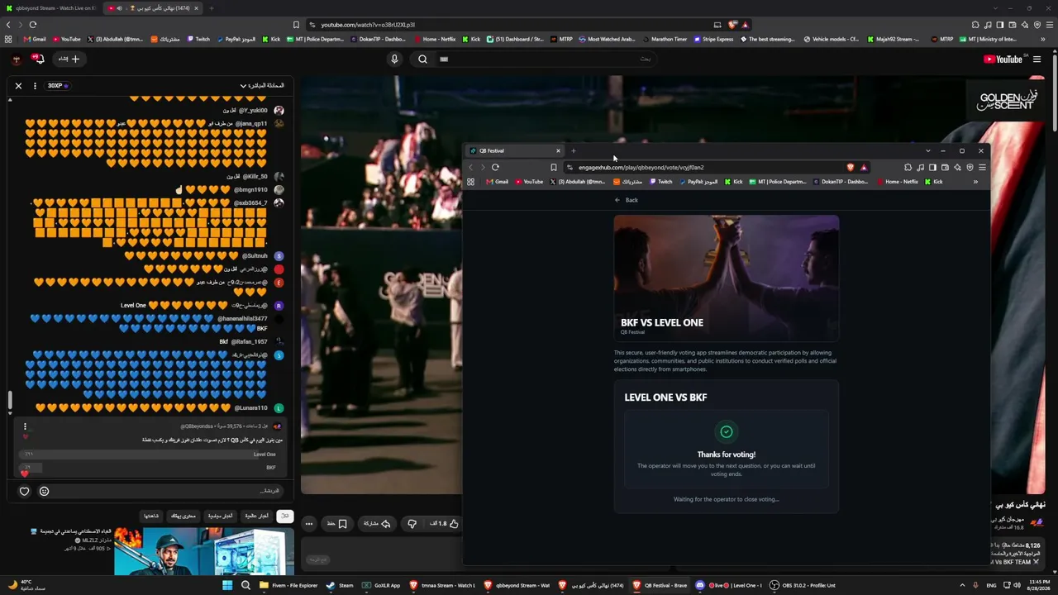Like the YouTube video
The width and height of the screenshot is (1058, 595).
(445, 523)
